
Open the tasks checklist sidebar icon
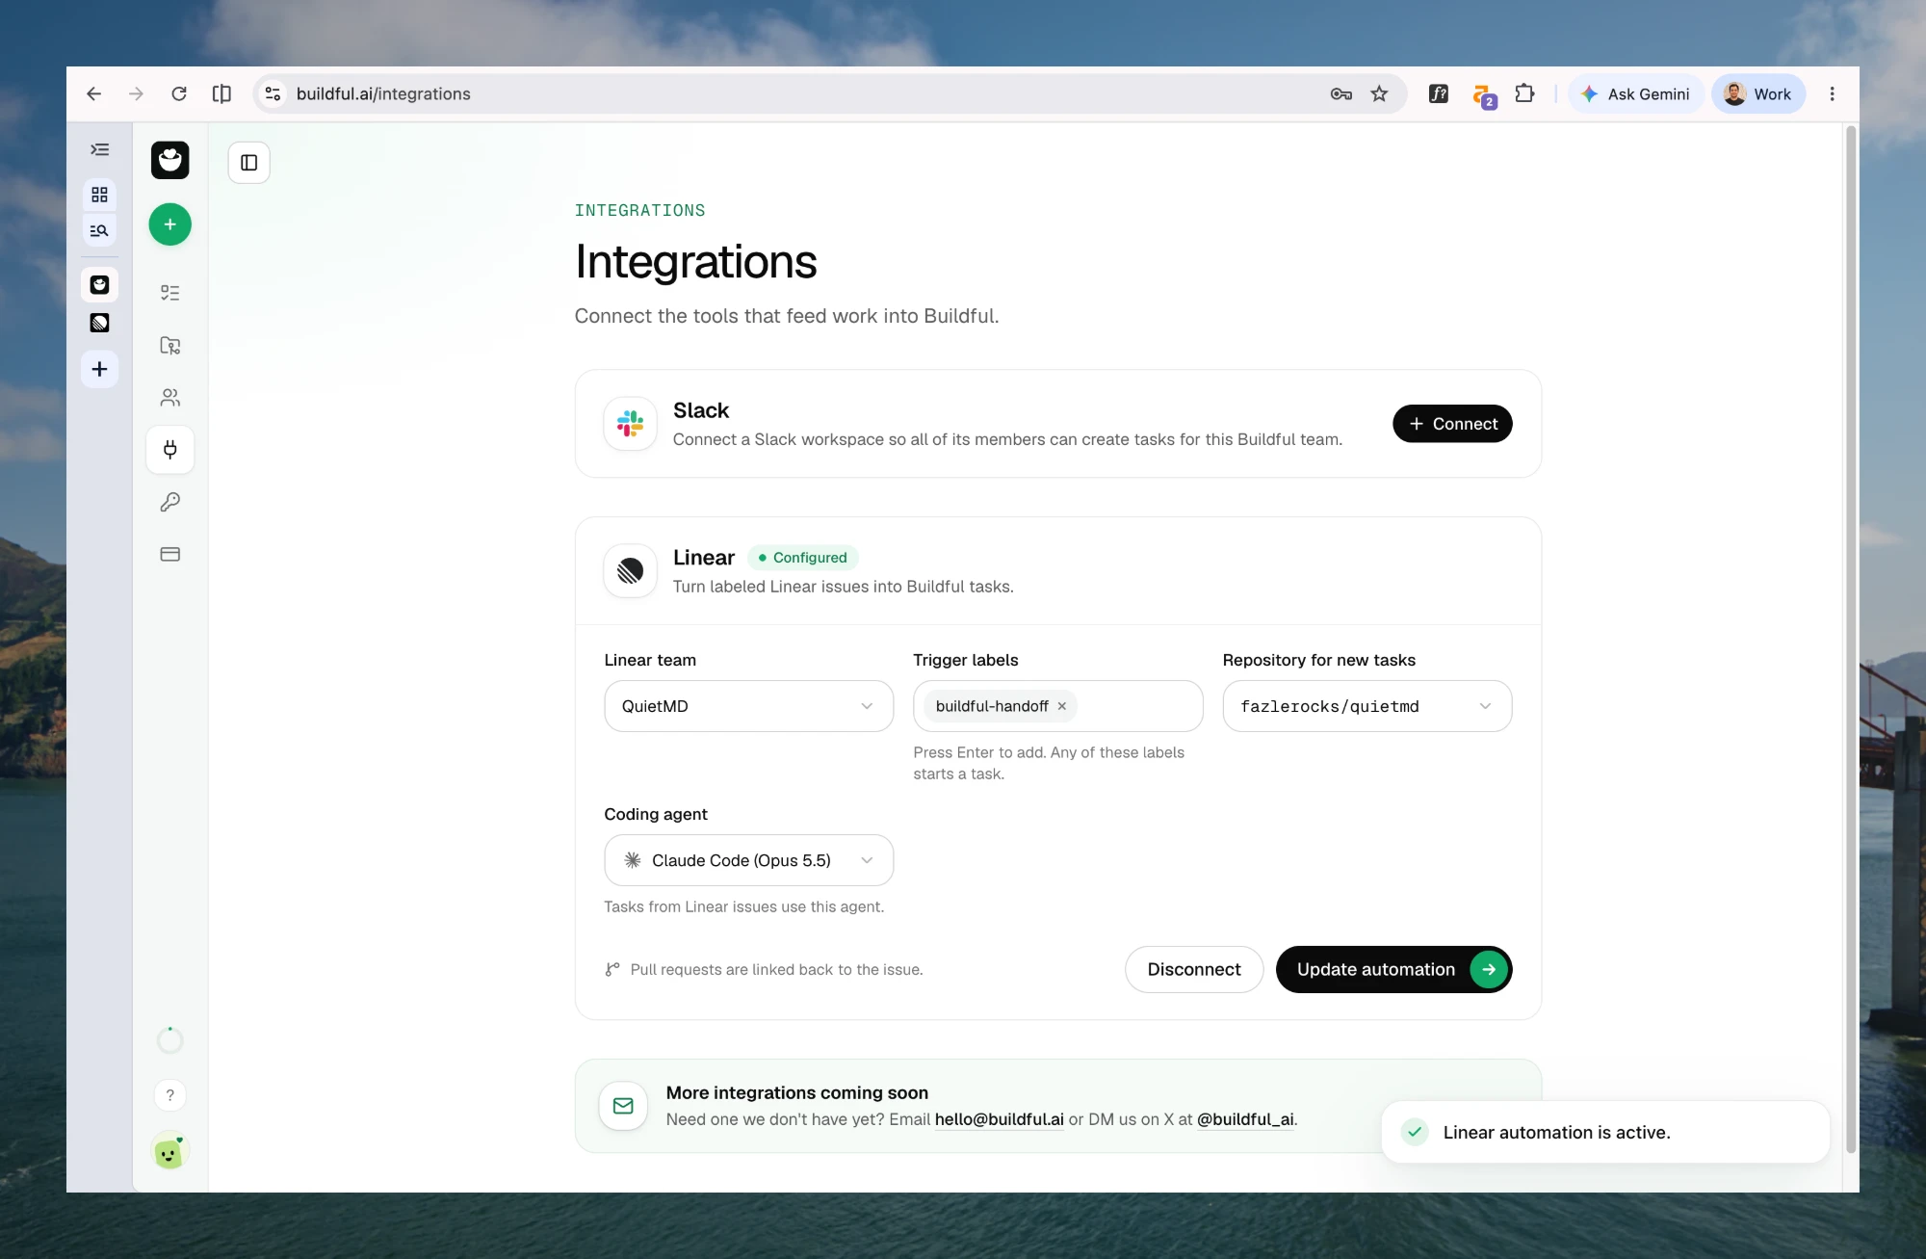point(169,293)
